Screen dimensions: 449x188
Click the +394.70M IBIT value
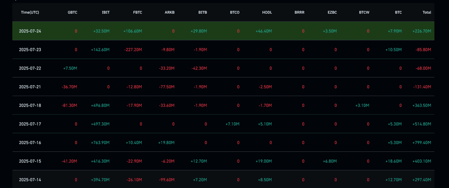coord(100,180)
